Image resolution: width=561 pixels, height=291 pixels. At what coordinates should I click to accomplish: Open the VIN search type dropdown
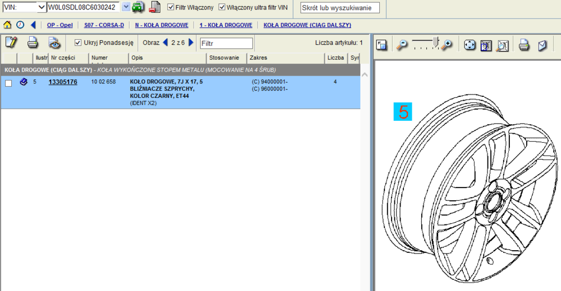coord(41,7)
